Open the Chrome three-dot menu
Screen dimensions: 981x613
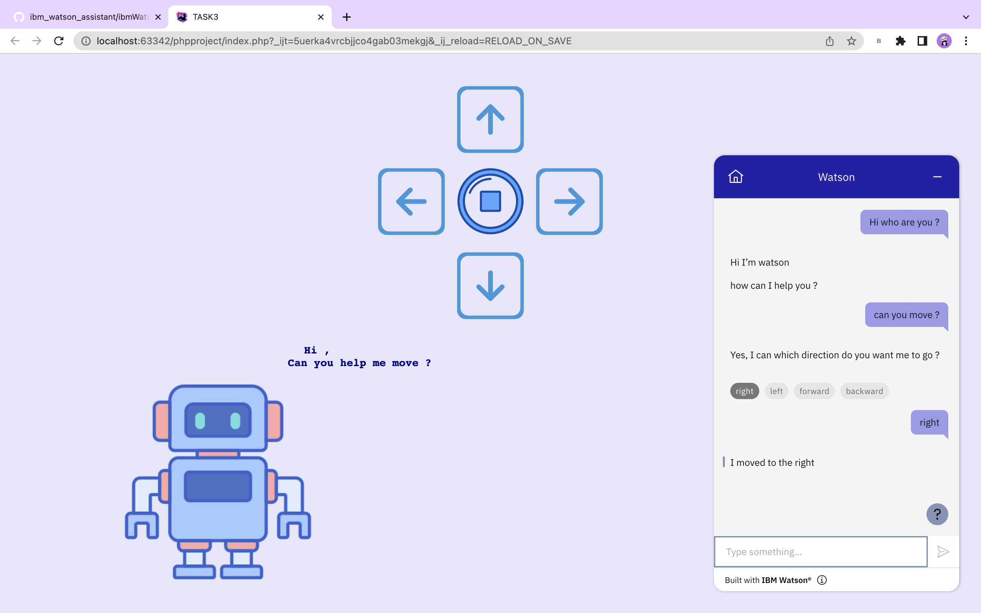tap(966, 41)
